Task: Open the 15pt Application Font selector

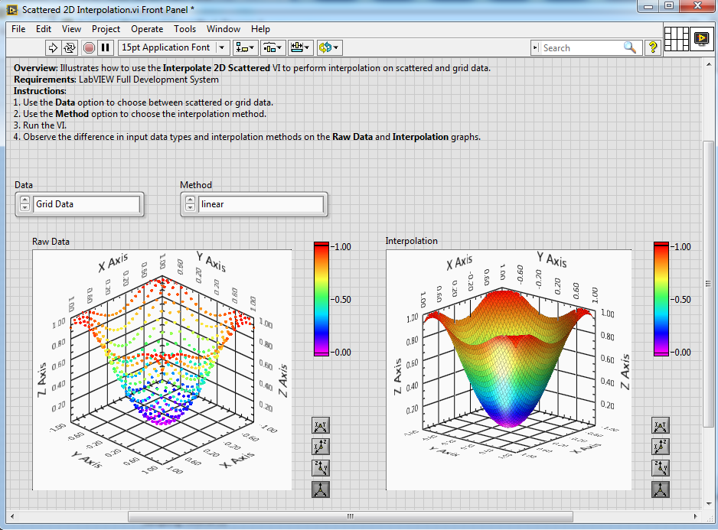Action: (174, 47)
